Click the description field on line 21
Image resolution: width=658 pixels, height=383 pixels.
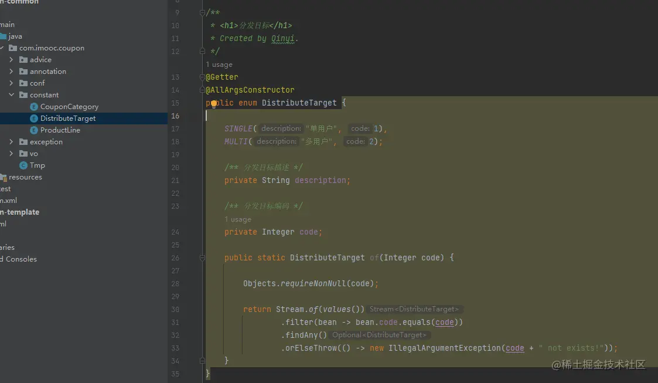(x=320, y=180)
